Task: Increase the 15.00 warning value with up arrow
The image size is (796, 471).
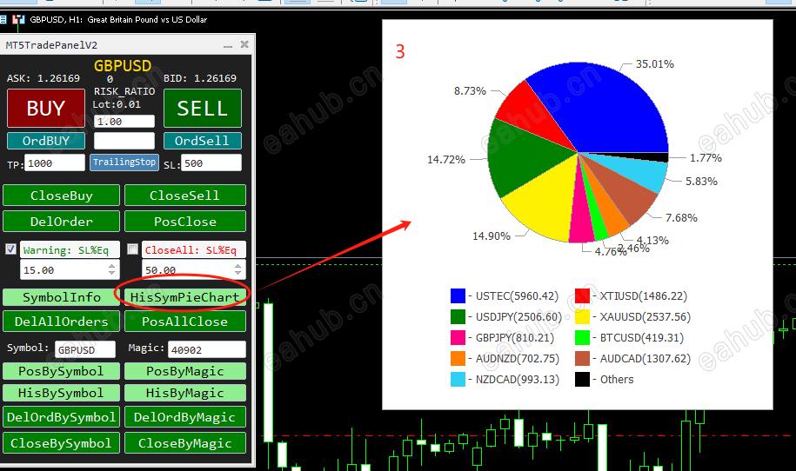Action: tap(111, 266)
